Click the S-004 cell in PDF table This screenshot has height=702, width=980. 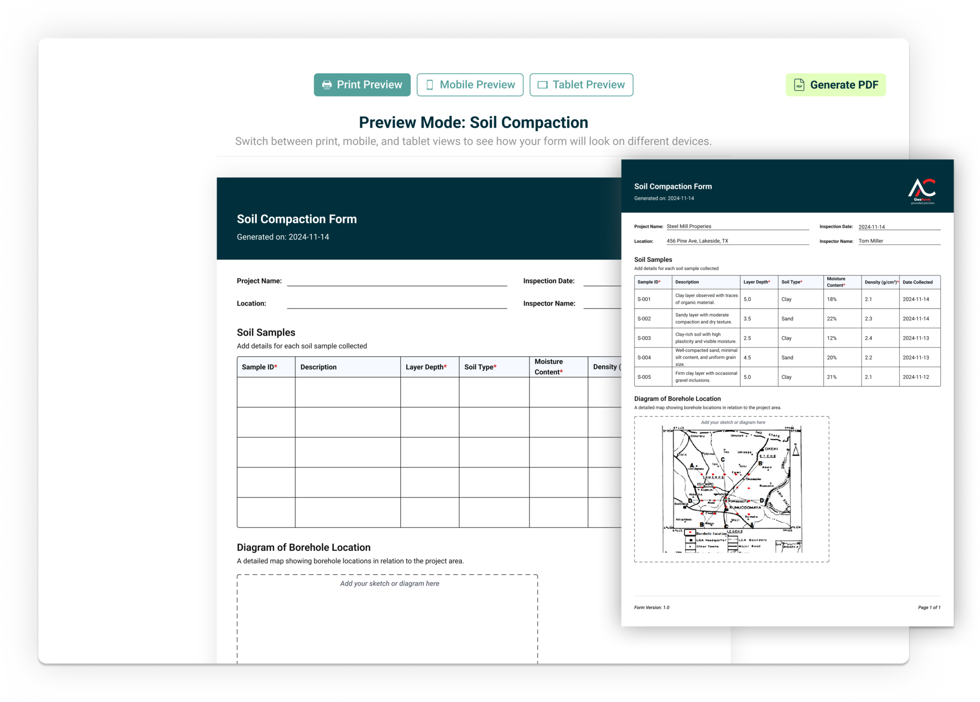653,358
